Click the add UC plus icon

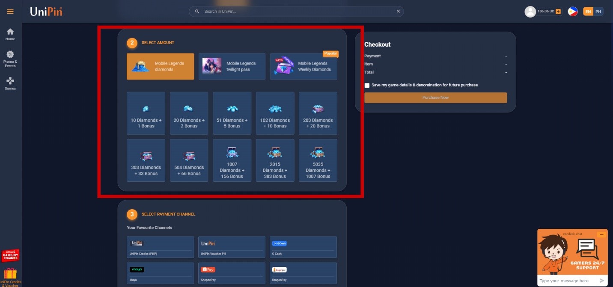[x=558, y=12]
